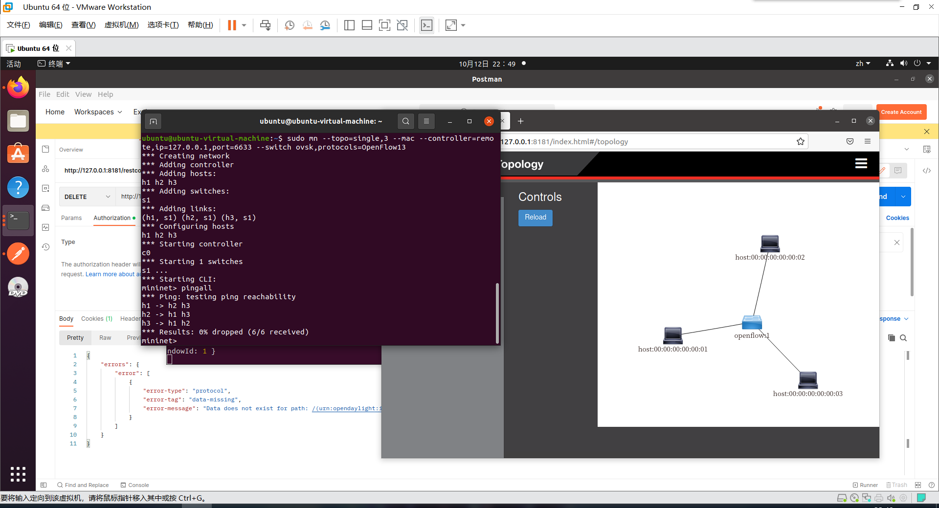
Task: Open the Ubuntu 活动 activities overview
Action: (x=14, y=64)
